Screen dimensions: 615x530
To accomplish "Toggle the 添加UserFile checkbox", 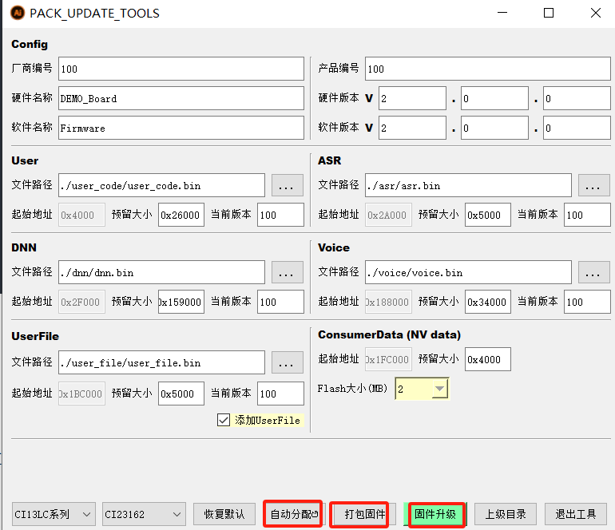I will pos(224,420).
